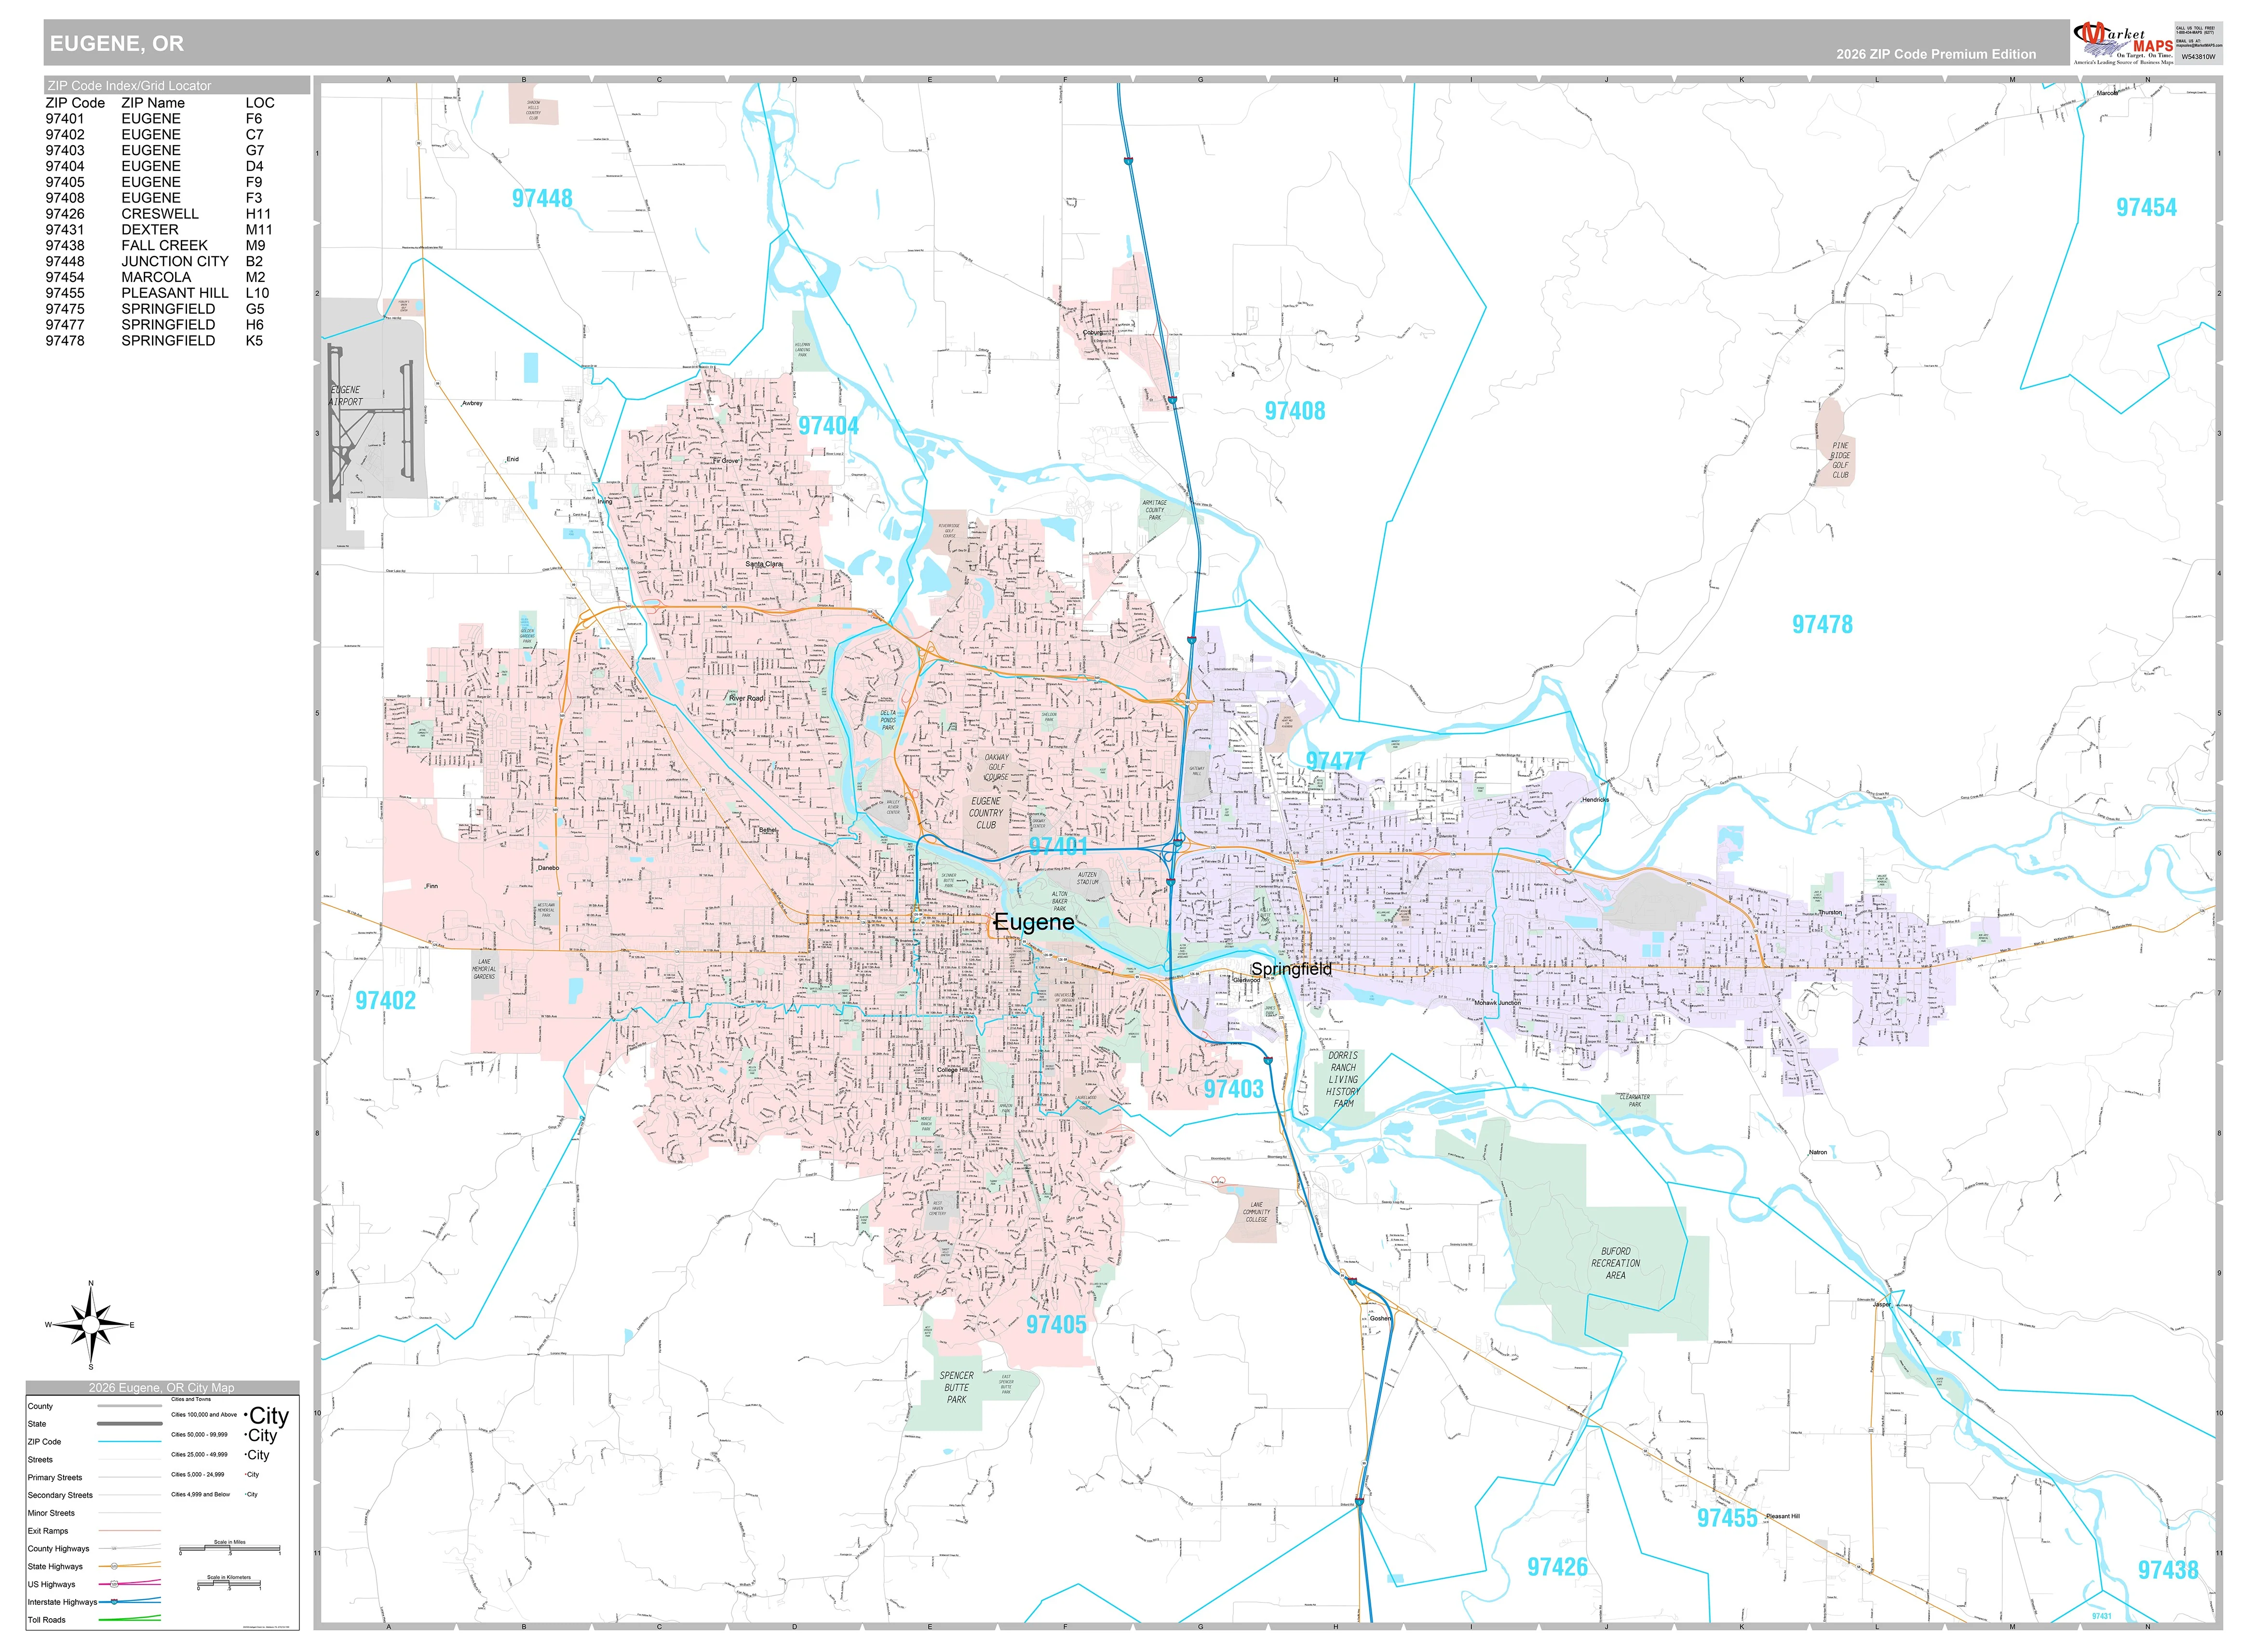Click the Goshen place label
Viewport: 2254px width, 1652px height.
coord(1381,1318)
